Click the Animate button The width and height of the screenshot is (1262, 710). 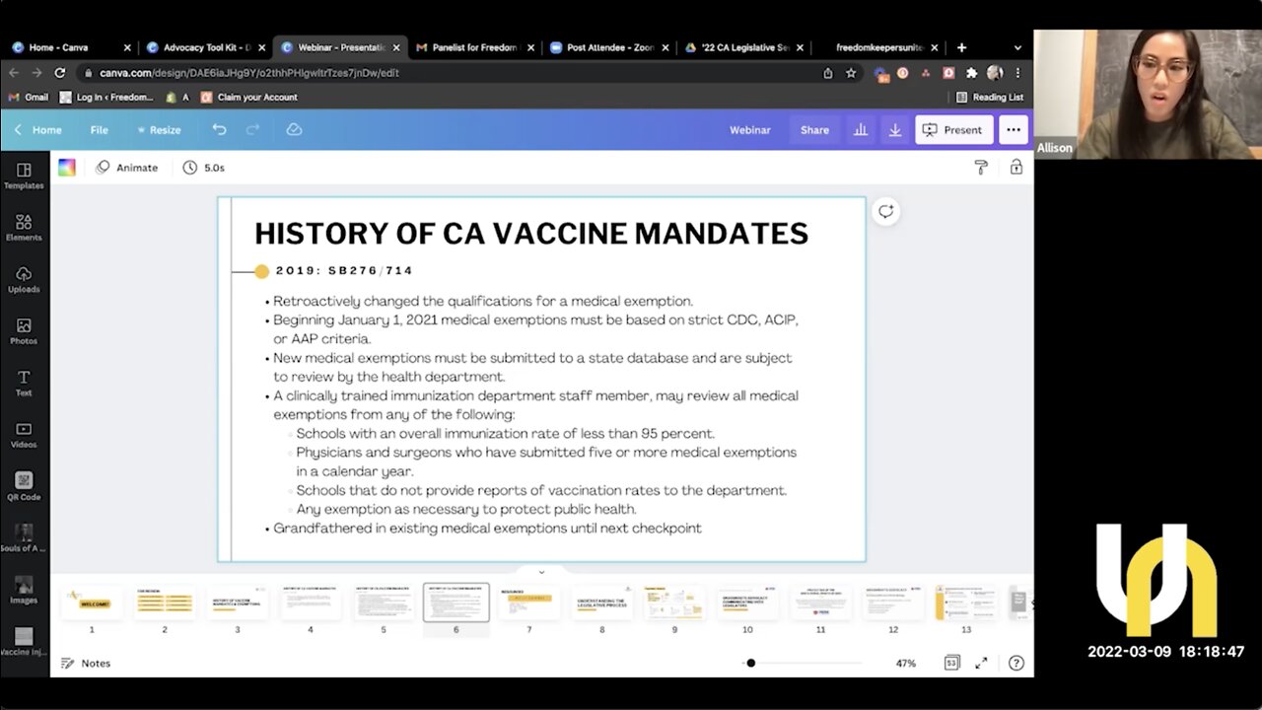pyautogui.click(x=127, y=168)
